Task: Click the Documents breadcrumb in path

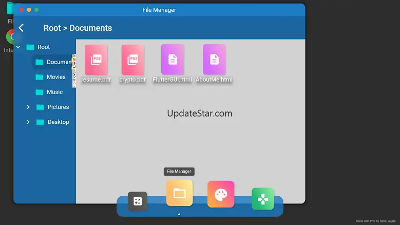Action: [90, 28]
